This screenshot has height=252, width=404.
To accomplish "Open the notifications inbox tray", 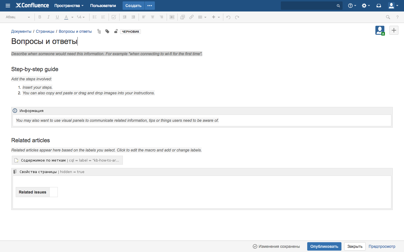I will [379, 6].
